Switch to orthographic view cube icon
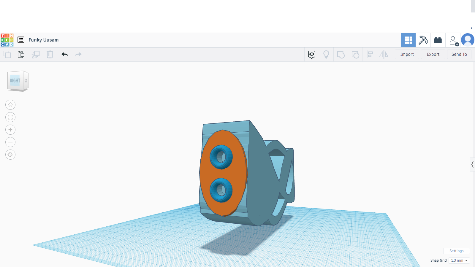 click(x=10, y=155)
